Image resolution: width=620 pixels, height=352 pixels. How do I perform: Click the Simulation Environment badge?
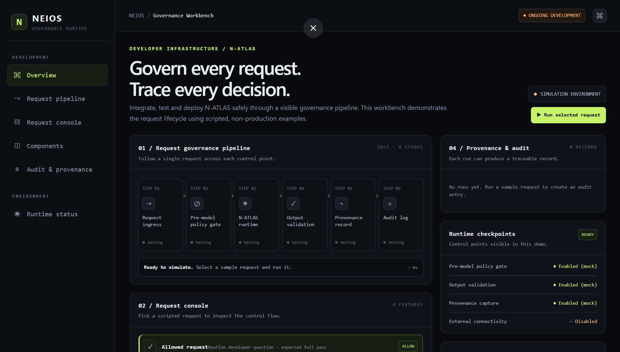pyautogui.click(x=567, y=94)
